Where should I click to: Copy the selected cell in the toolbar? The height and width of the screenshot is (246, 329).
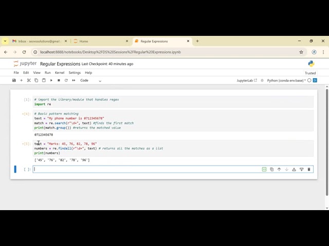pos(36,80)
